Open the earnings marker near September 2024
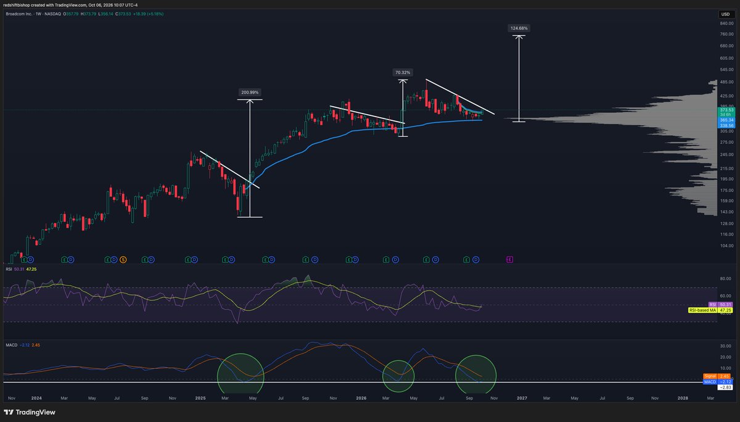Viewport: 740px width, 422px height. click(144, 259)
